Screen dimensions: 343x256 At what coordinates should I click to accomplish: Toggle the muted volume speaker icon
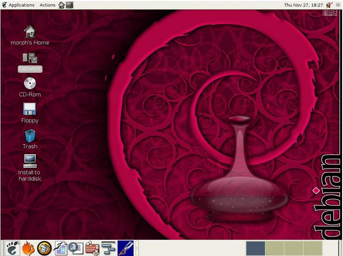(329, 5)
